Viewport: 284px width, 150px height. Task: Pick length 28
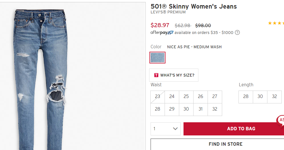(x=246, y=97)
